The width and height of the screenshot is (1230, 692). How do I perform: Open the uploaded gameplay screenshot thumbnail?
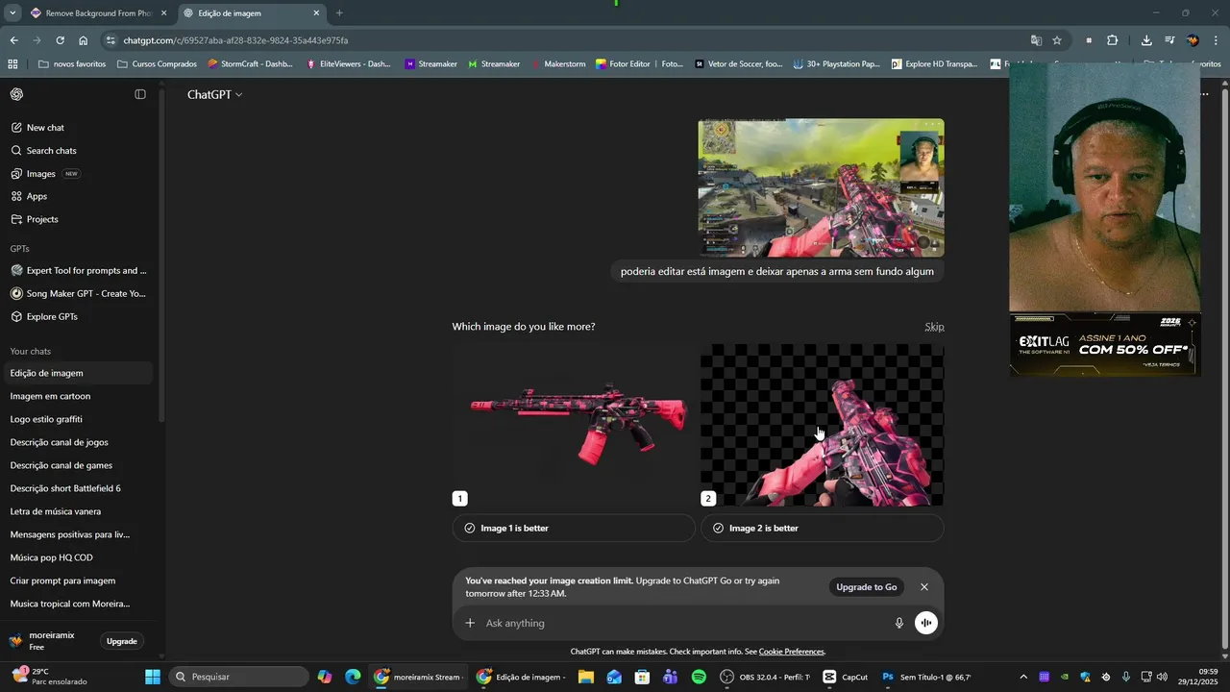[x=821, y=187]
